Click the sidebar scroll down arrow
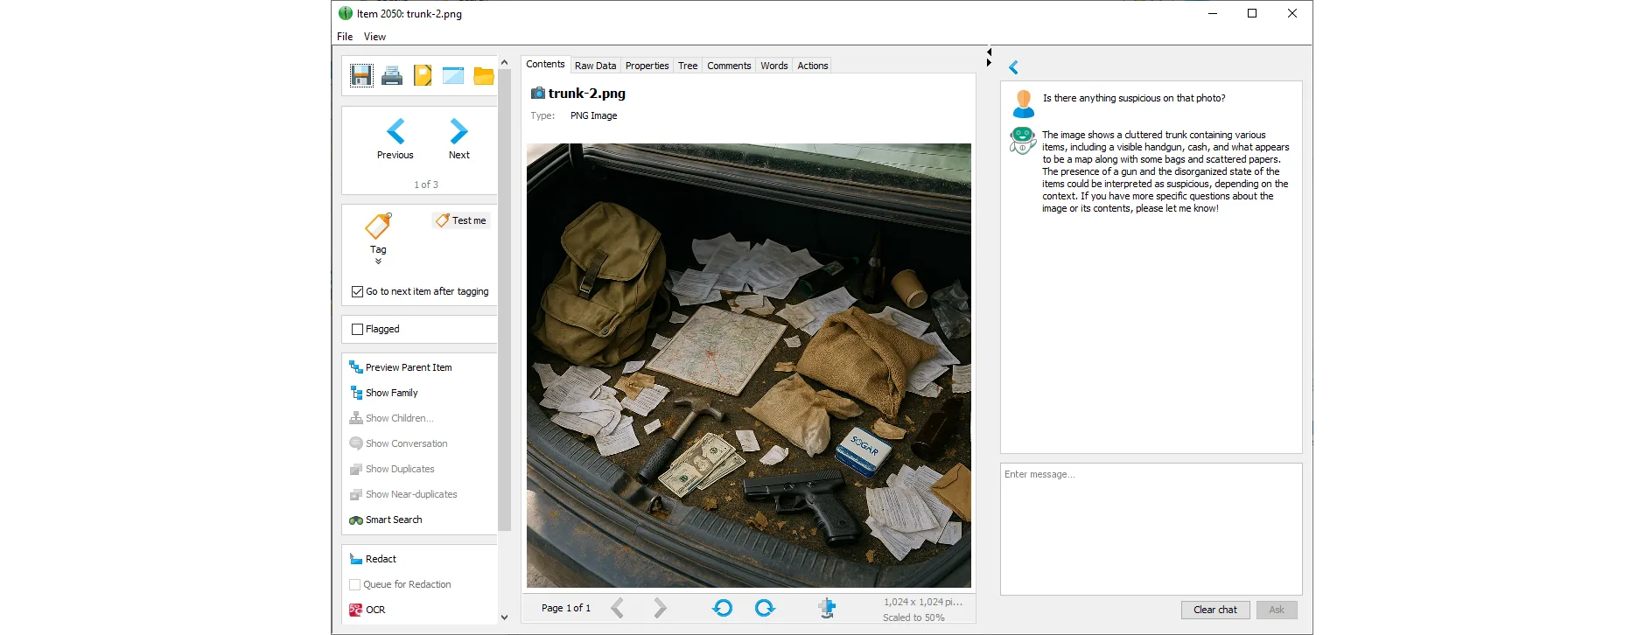The width and height of the screenshot is (1645, 635). coord(504,617)
